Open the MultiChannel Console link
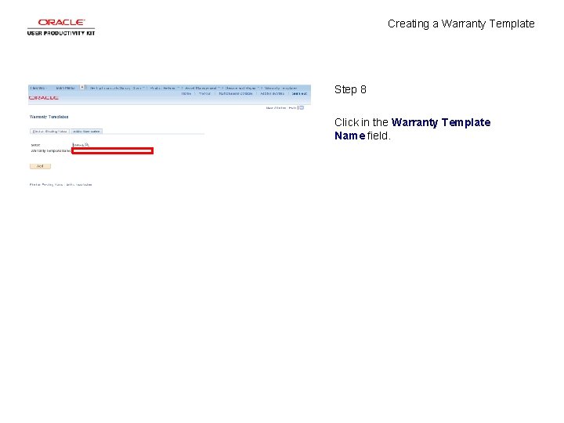Image resolution: width=564 pixels, height=423 pixels. pyautogui.click(x=236, y=93)
